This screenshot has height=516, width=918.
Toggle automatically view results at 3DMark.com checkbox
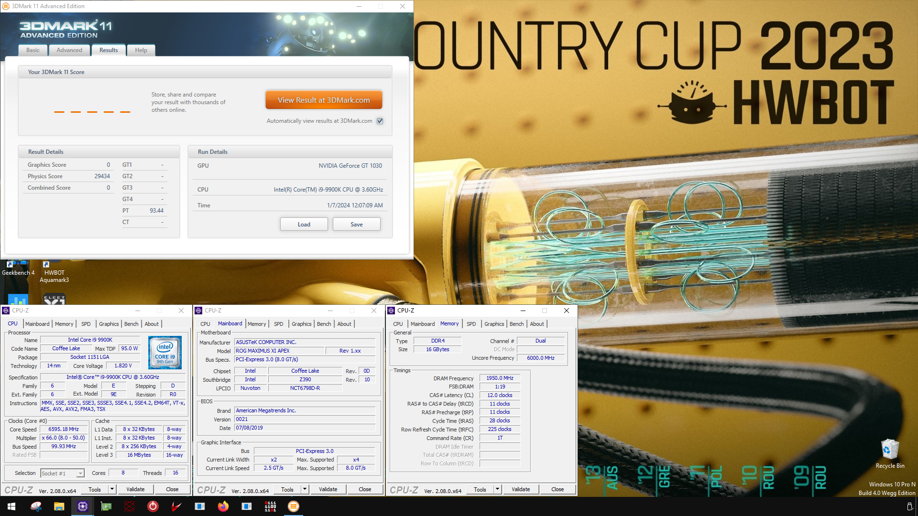tap(380, 121)
